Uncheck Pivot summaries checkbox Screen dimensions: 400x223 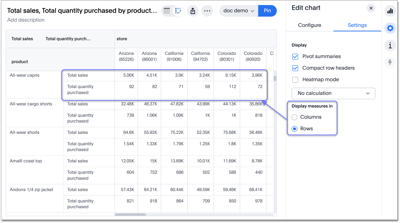tap(295, 57)
